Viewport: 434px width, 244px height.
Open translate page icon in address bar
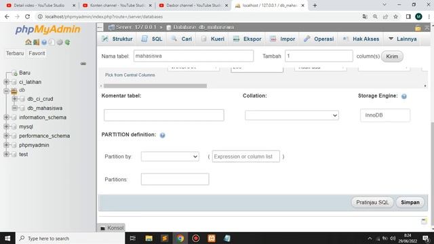pos(365,16)
